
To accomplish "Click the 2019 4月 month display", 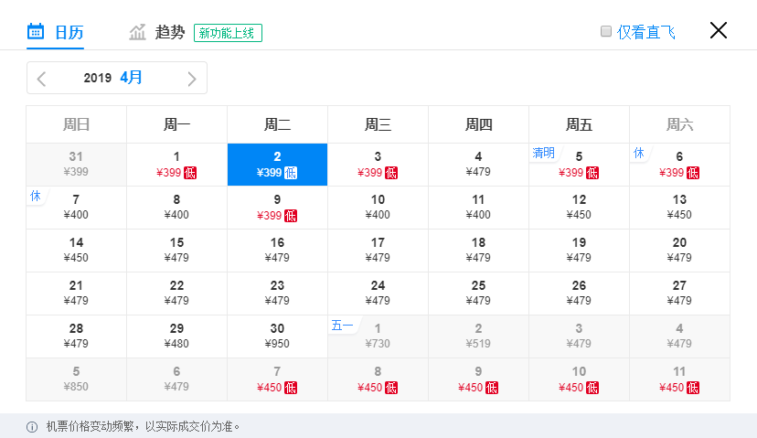I will (x=112, y=78).
